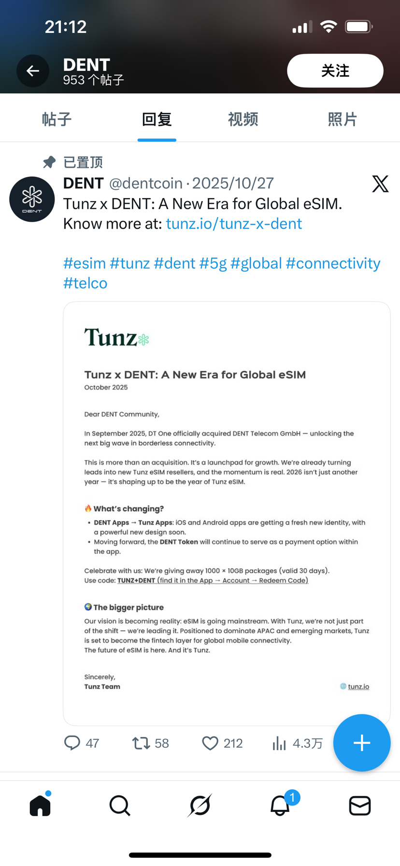Open the Home tab icon

[40, 806]
